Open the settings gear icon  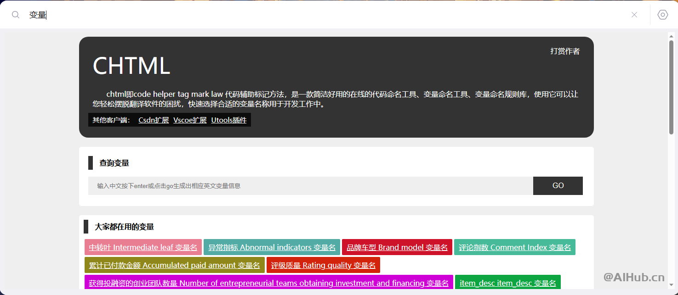coord(662,14)
